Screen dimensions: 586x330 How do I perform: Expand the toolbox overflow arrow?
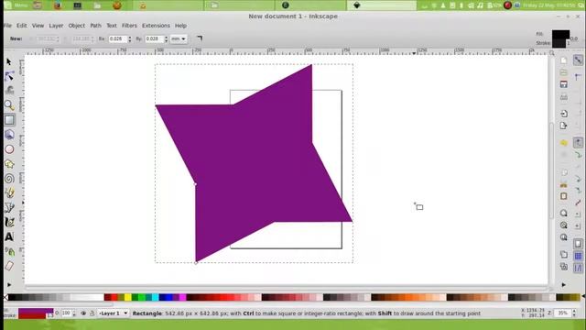coord(9,285)
